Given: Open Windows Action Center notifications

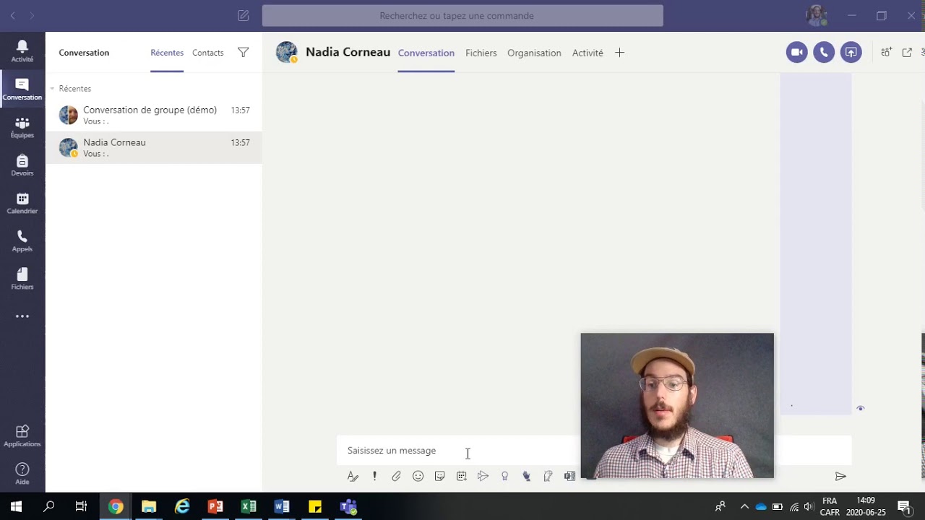Looking at the screenshot, I should pos(904,506).
